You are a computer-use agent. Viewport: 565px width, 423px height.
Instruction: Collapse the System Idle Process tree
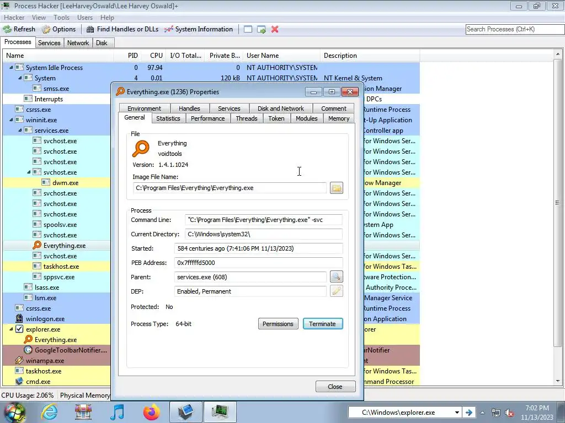click(11, 67)
